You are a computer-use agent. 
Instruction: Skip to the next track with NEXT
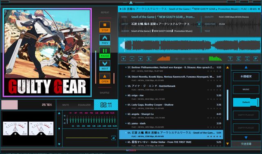point(105,65)
